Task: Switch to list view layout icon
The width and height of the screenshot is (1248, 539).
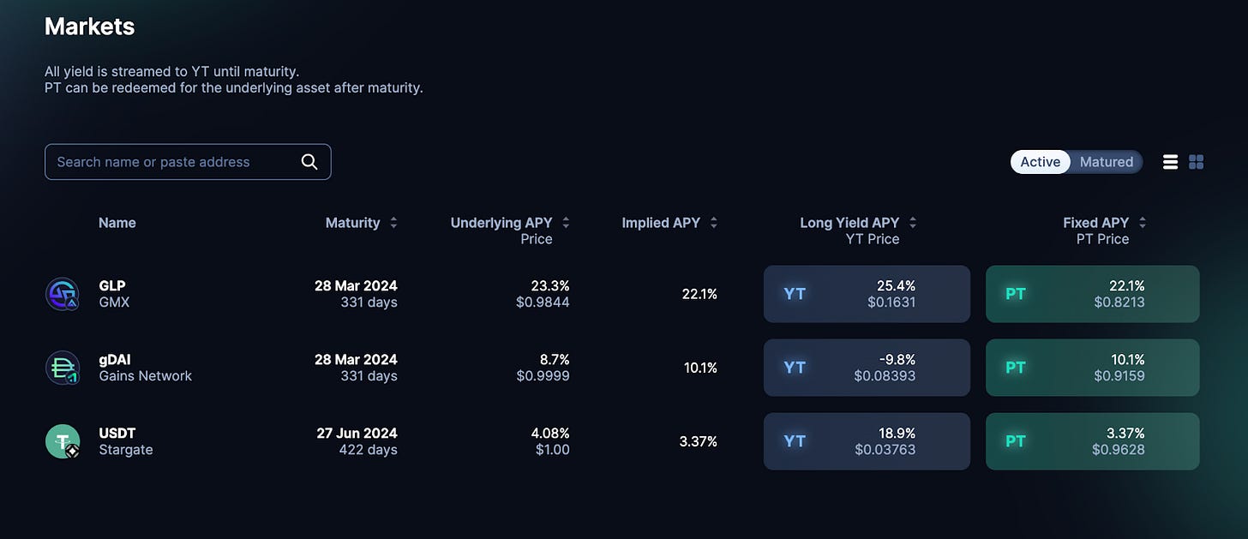Action: 1170,162
